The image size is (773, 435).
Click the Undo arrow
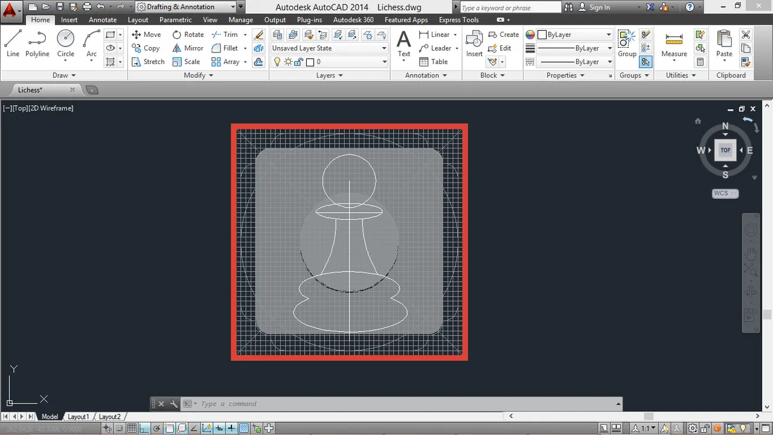(101, 7)
